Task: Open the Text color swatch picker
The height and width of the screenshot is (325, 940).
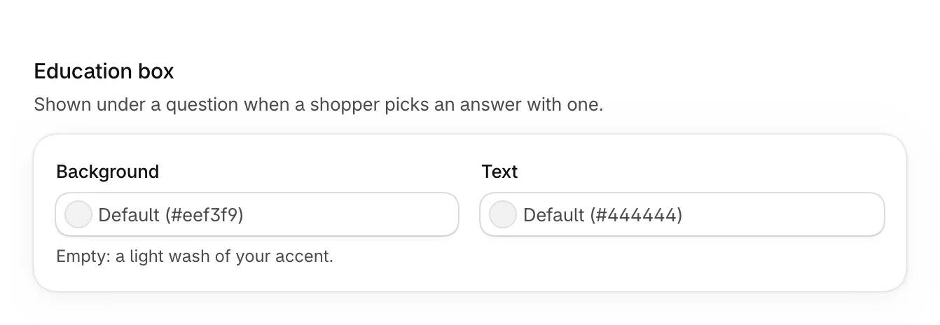Action: [503, 214]
